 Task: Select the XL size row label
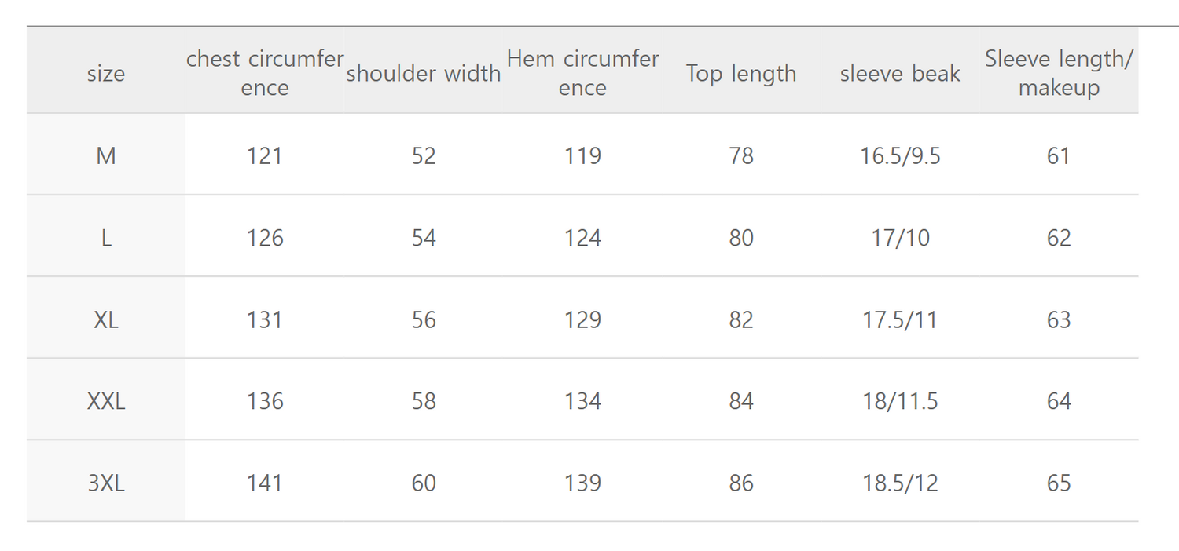(106, 319)
